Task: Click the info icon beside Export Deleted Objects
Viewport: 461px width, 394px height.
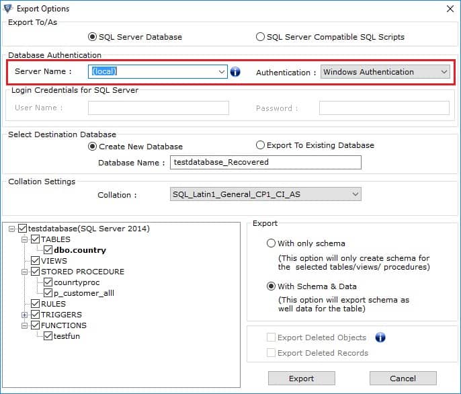Action: (380, 338)
